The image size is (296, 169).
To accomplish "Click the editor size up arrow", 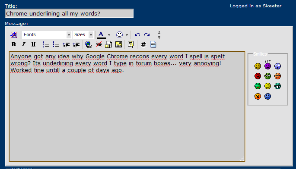I will click(159, 33).
